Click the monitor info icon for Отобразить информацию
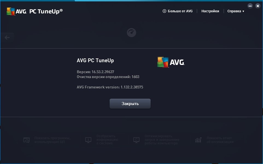The height and width of the screenshot is (164, 263). pyautogui.click(x=88, y=140)
